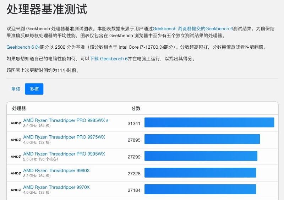This screenshot has width=284, height=200.
Task: Click the 处理器 column header
Action: pyautogui.click(x=19, y=108)
